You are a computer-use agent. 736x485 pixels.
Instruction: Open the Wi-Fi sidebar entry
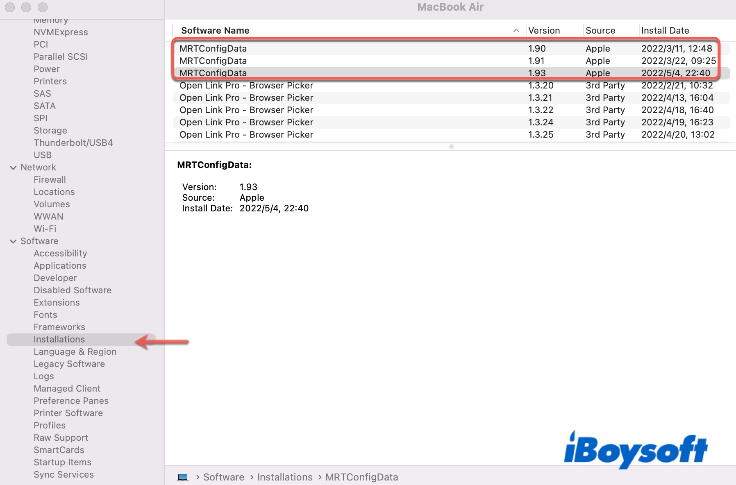pyautogui.click(x=45, y=229)
